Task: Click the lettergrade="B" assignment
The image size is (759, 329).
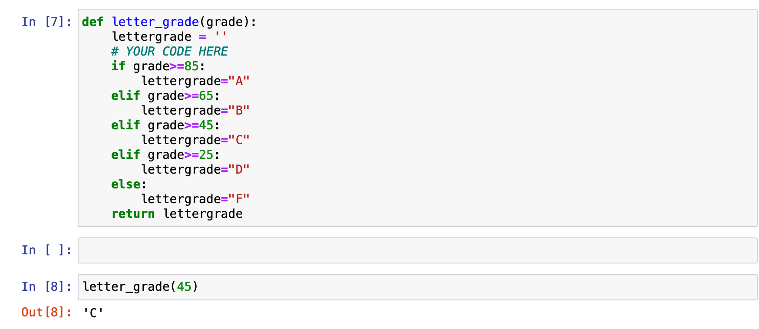Action: 195,110
